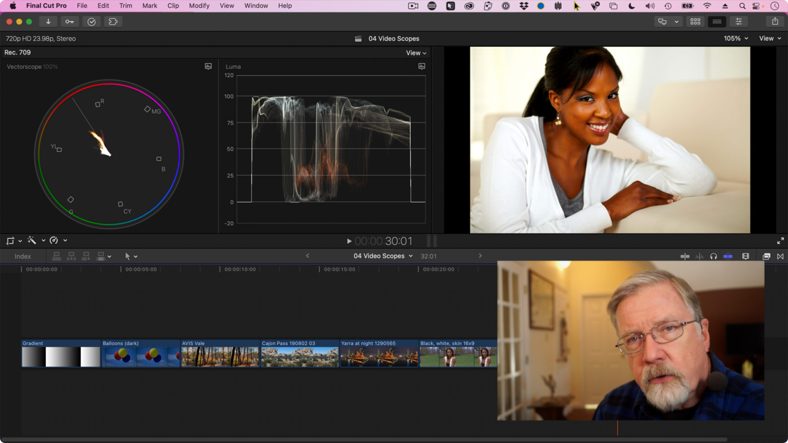The image size is (788, 443).
Task: Click the Retime speed gauge icon
Action: tap(54, 240)
